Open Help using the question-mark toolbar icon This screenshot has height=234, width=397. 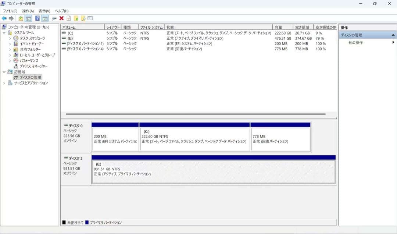[38, 18]
